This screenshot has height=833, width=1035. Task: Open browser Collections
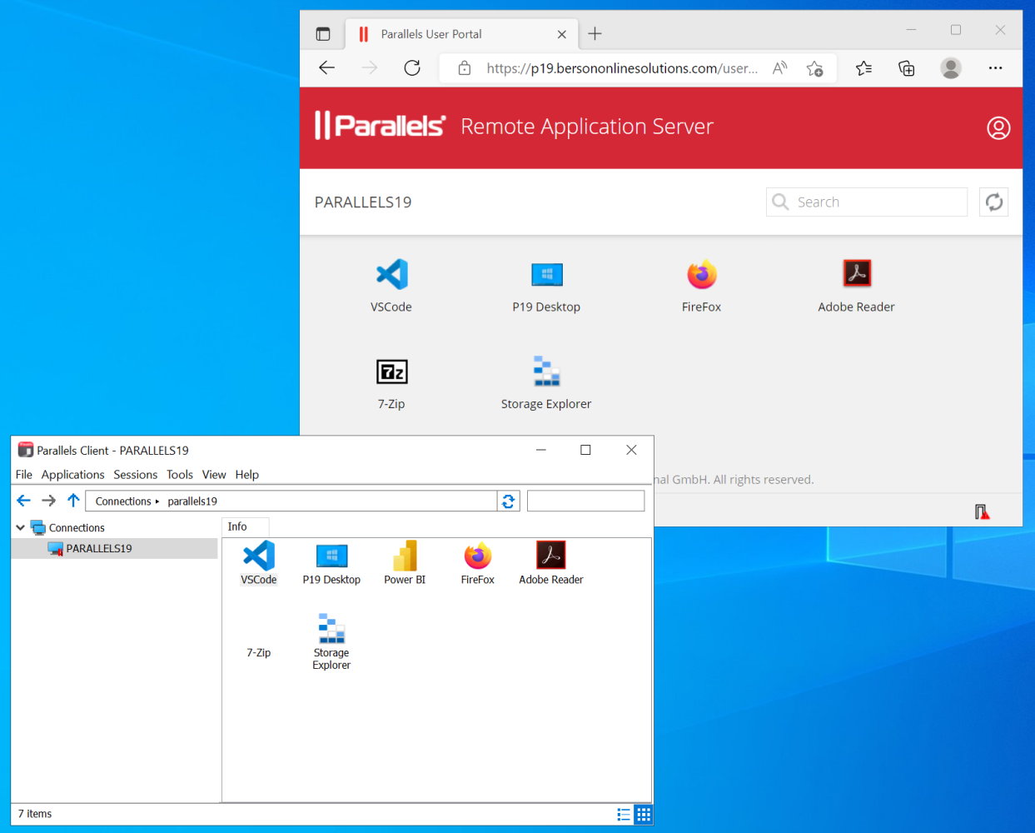click(x=907, y=68)
